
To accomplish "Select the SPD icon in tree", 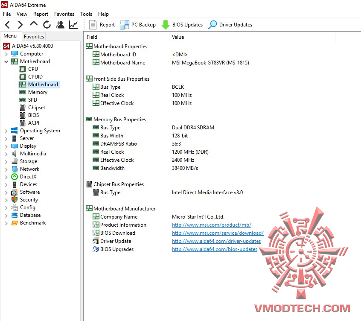I will click(22, 100).
